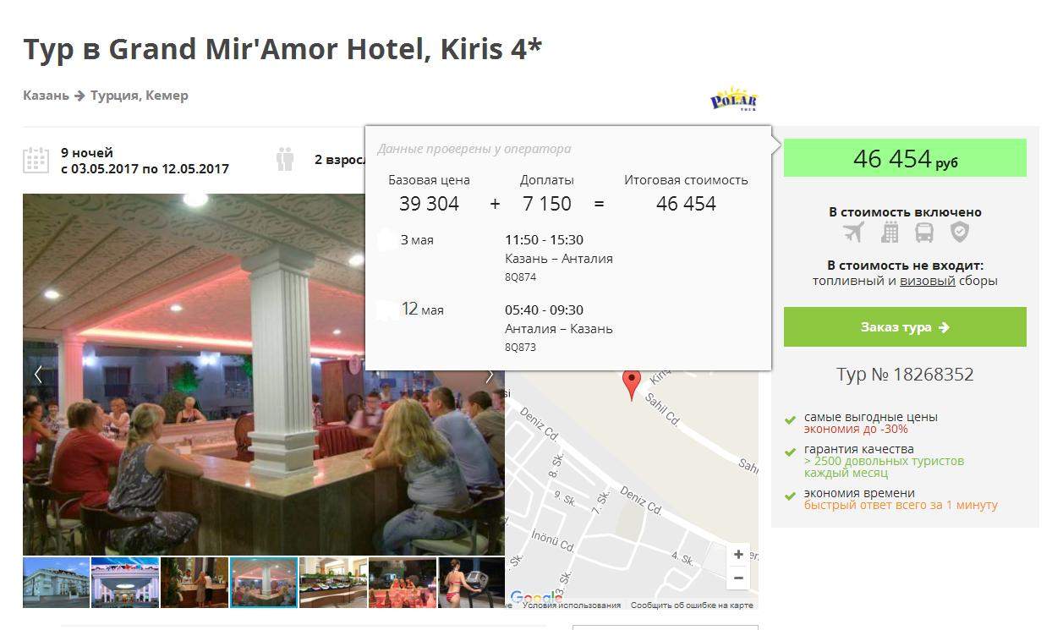
Task: Zoom in the map with plus button
Action: pyautogui.click(x=738, y=555)
